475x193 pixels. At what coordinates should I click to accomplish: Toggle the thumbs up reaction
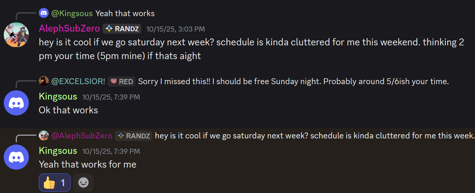click(55, 182)
